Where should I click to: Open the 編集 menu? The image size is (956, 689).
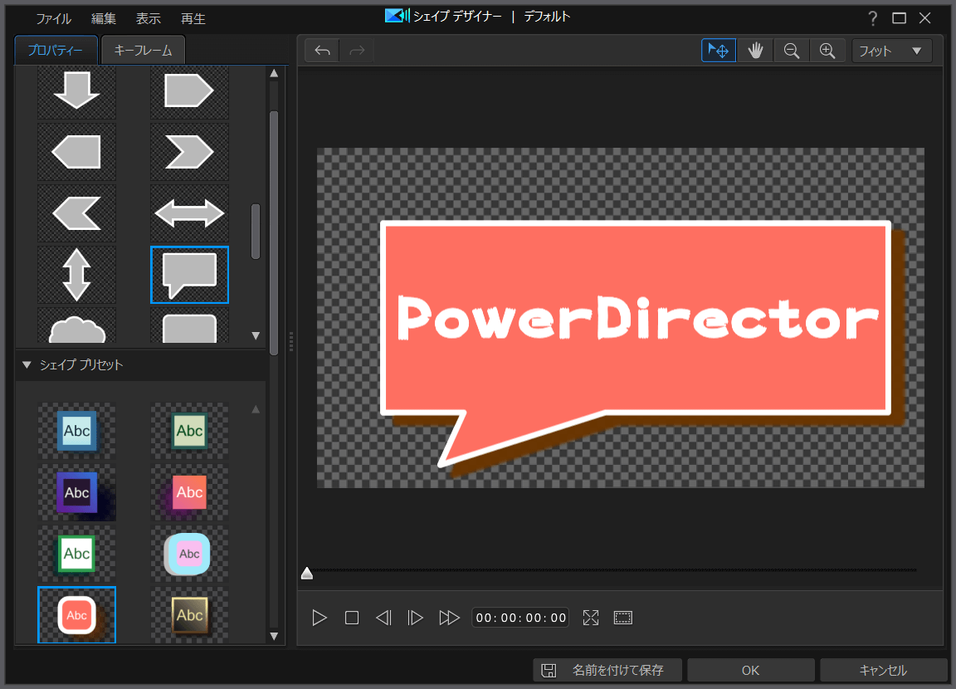coord(104,19)
